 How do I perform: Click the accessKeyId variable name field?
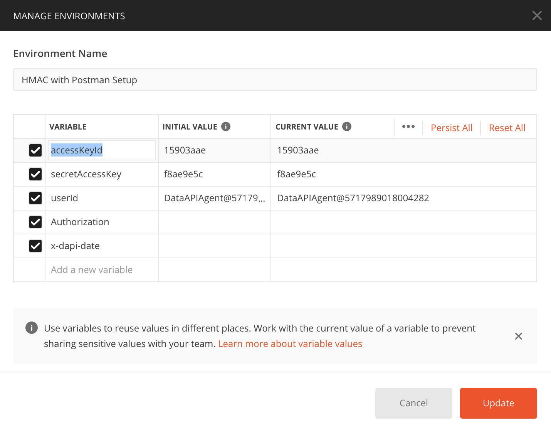pyautogui.click(x=102, y=150)
